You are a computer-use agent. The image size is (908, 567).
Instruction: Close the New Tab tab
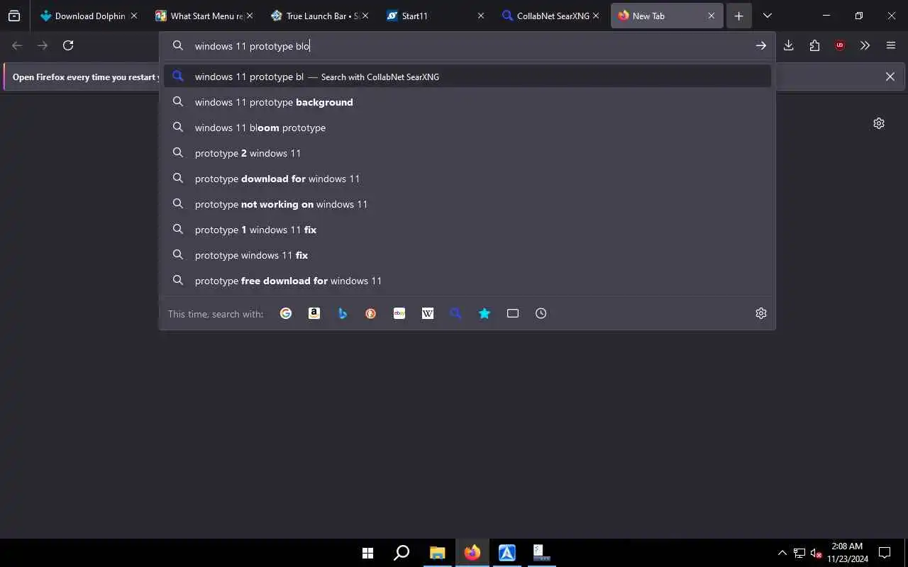click(x=711, y=16)
